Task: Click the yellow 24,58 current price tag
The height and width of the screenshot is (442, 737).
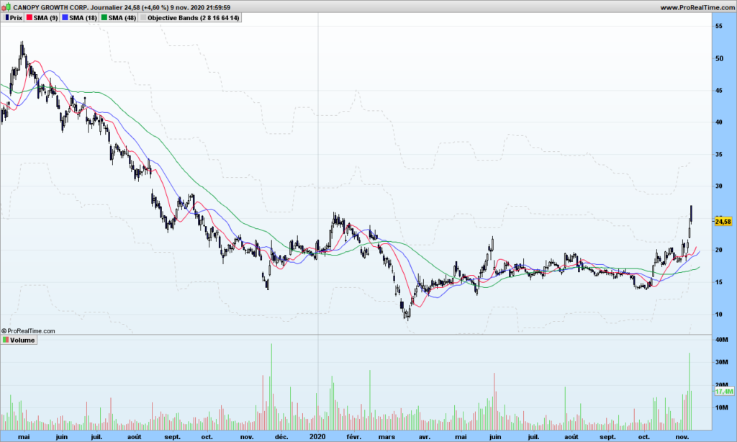Action: (x=723, y=222)
